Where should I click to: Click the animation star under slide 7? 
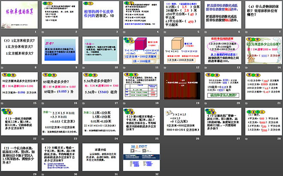247,32
